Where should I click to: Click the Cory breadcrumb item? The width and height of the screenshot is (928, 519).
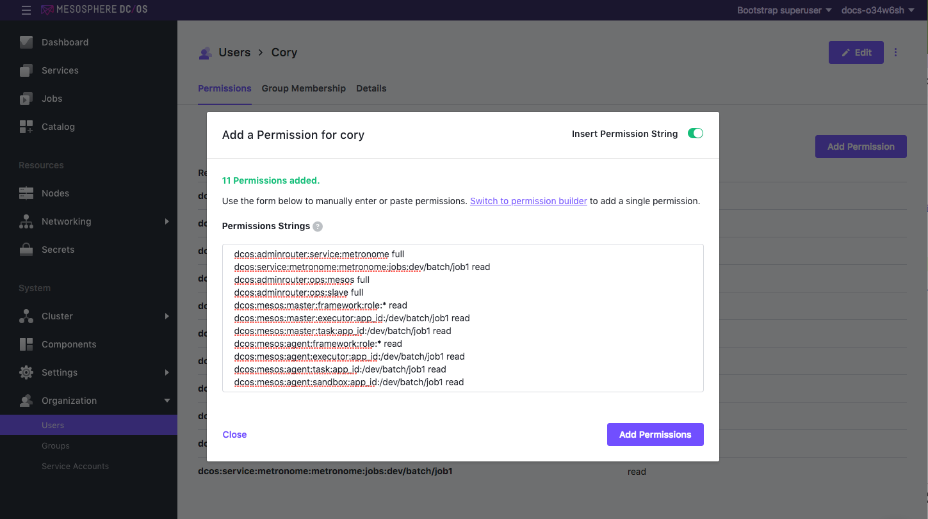click(x=284, y=52)
